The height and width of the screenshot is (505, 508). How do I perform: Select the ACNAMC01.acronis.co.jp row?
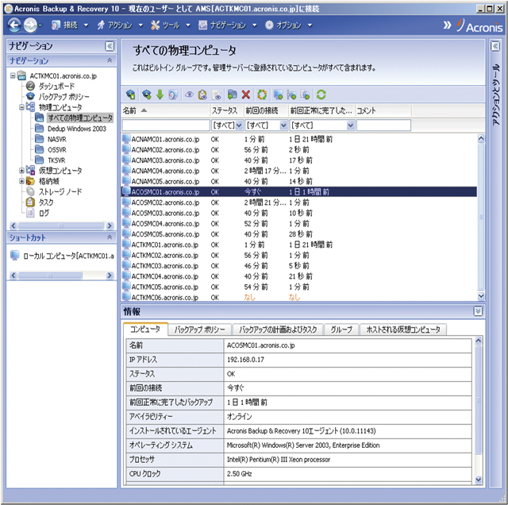tap(299, 140)
